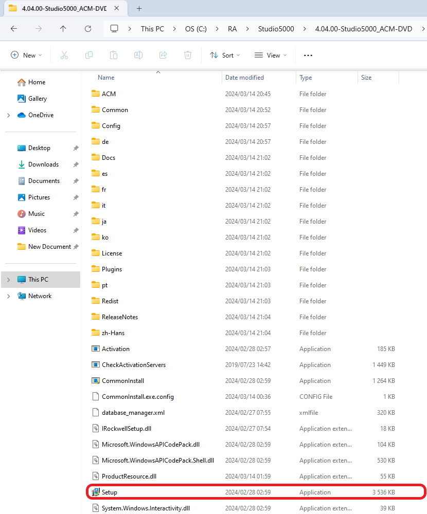Viewport: 427px width, 514px height.
Task: Select the Config folder name
Action: (111, 126)
